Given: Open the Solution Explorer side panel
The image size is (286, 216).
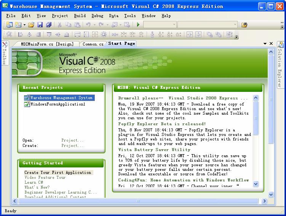Looking at the screenshot, I should [x=280, y=65].
